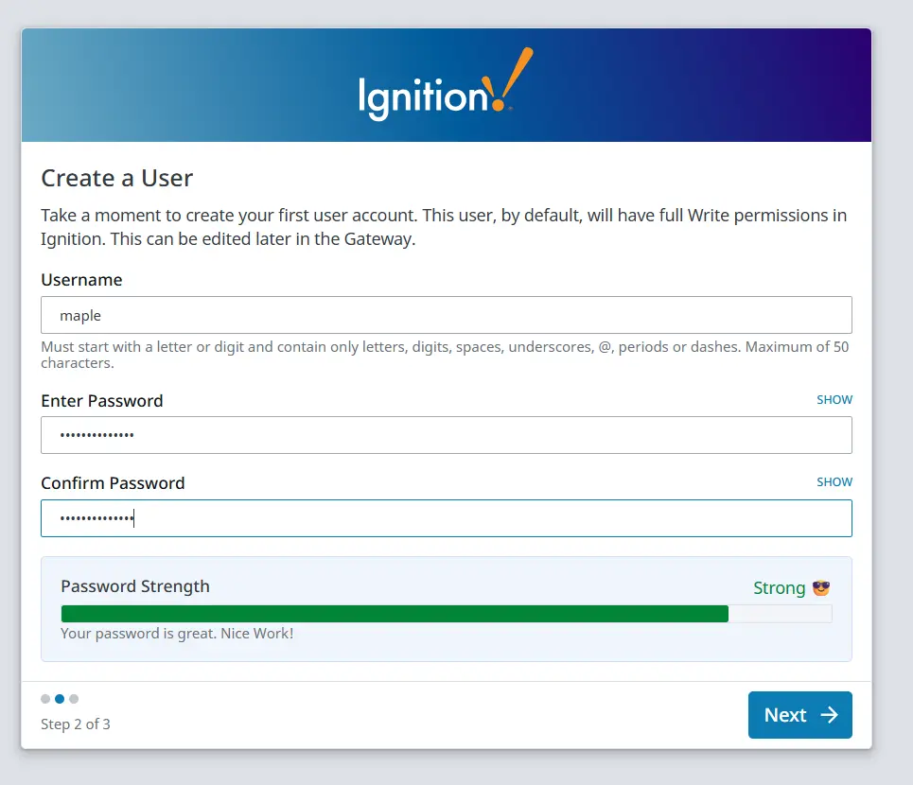Click the Step 2 of 3 label
This screenshot has height=785, width=913.
(75, 724)
